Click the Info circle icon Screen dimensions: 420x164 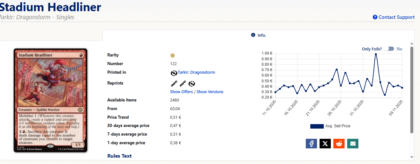coord(253,35)
